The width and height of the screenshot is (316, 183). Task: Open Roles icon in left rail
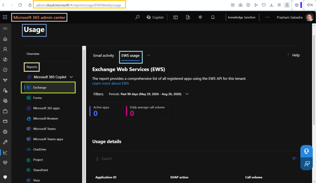5,91
